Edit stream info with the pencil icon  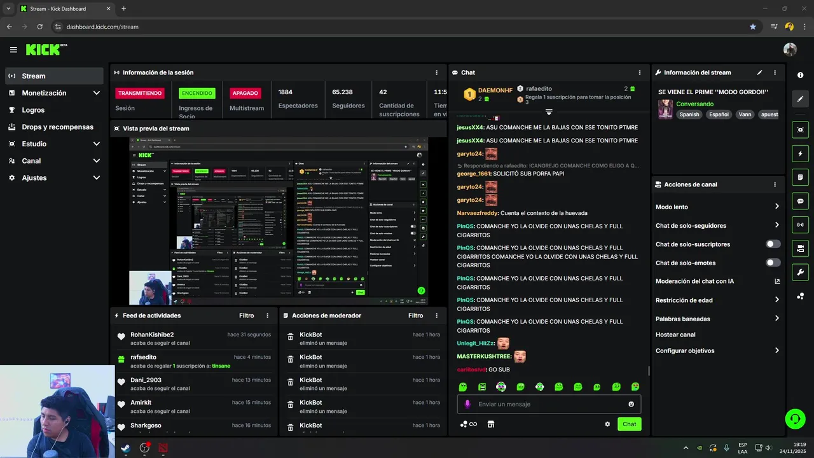tap(759, 73)
